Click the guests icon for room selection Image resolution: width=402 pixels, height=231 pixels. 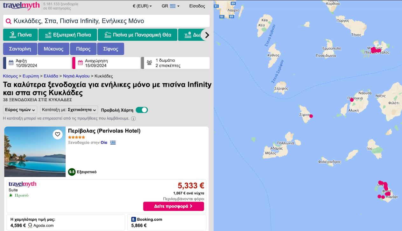pyautogui.click(x=149, y=63)
